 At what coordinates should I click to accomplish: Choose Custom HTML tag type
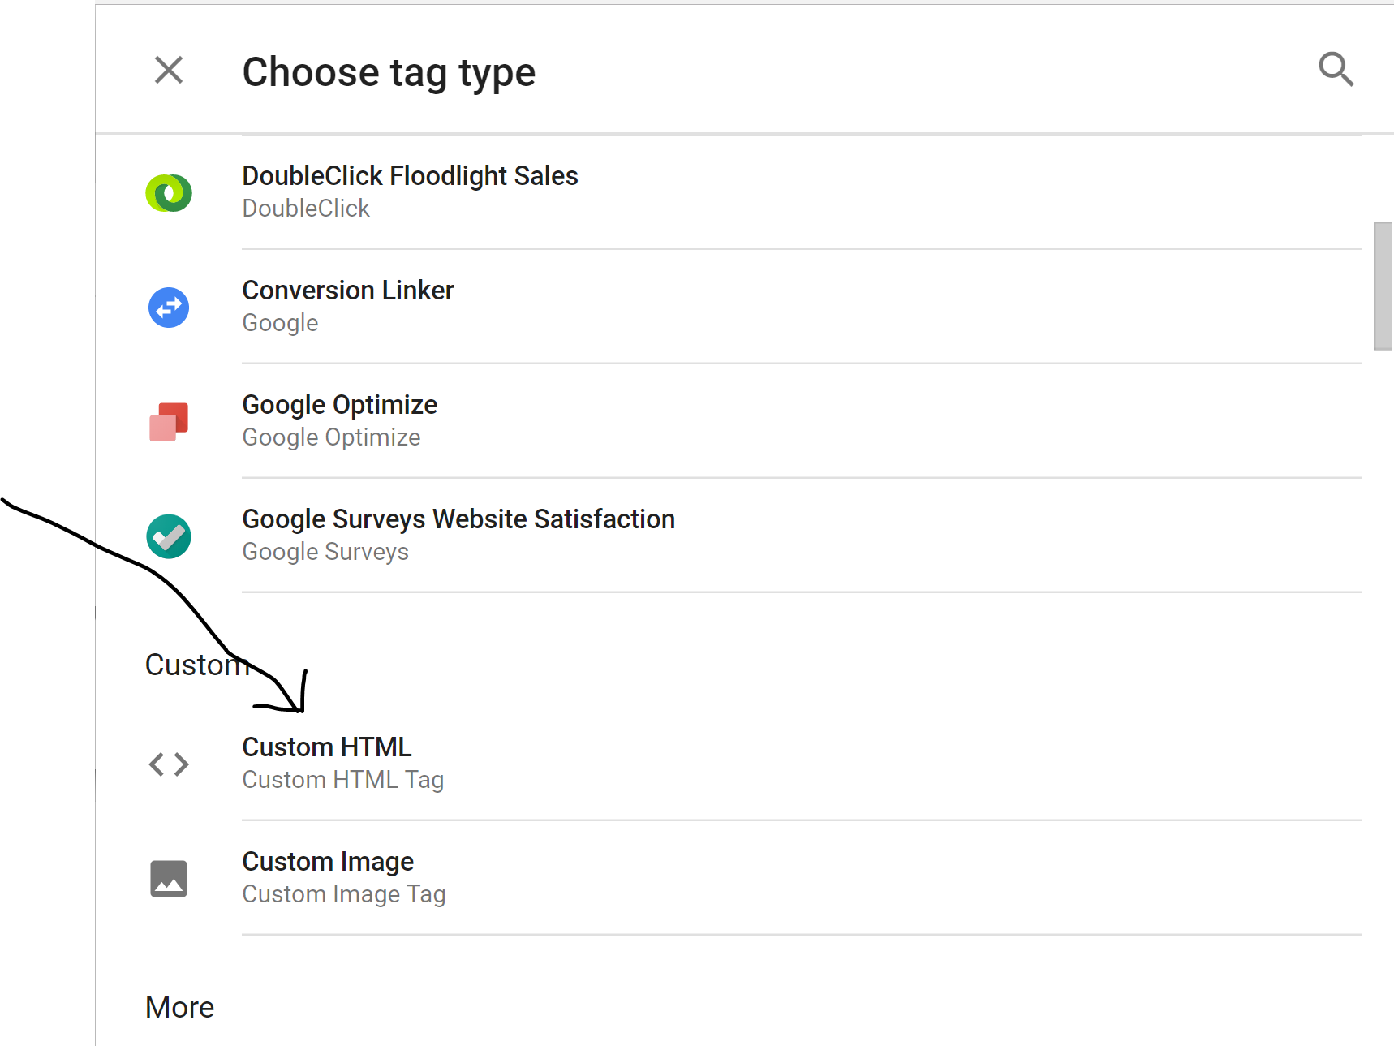(326, 747)
